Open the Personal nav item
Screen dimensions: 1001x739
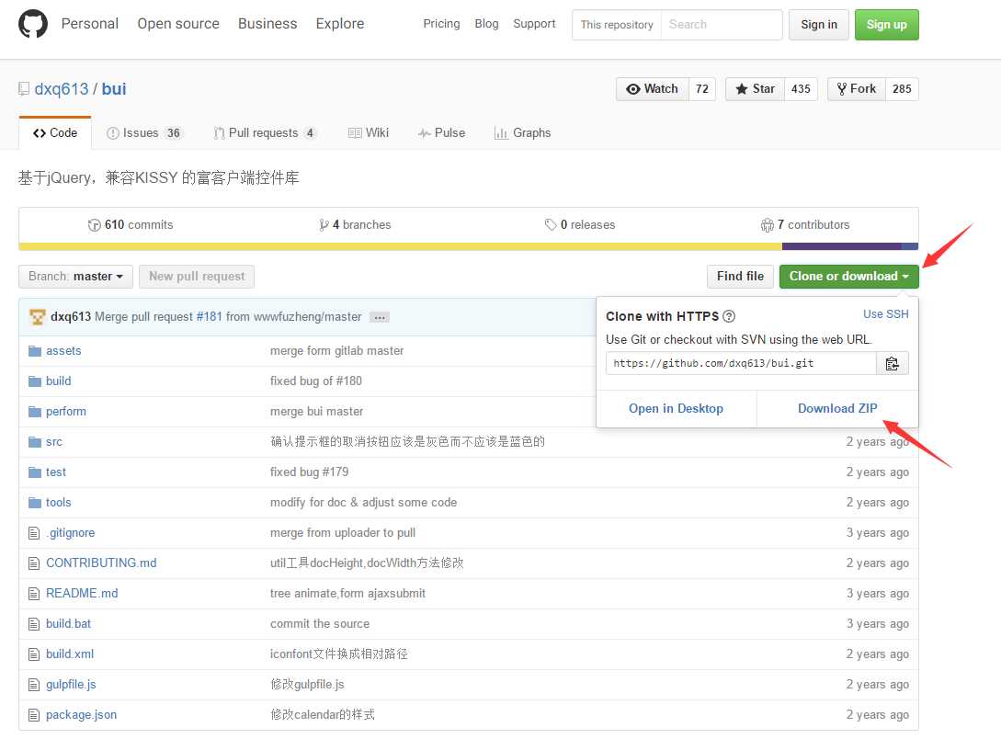tap(90, 24)
